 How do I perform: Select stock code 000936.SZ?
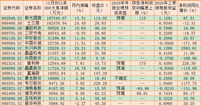pyautogui.click(x=12, y=58)
